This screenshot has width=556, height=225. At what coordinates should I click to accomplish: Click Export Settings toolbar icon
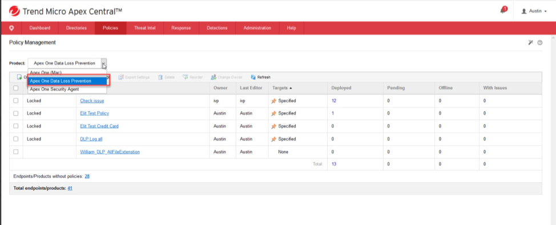[121, 77]
